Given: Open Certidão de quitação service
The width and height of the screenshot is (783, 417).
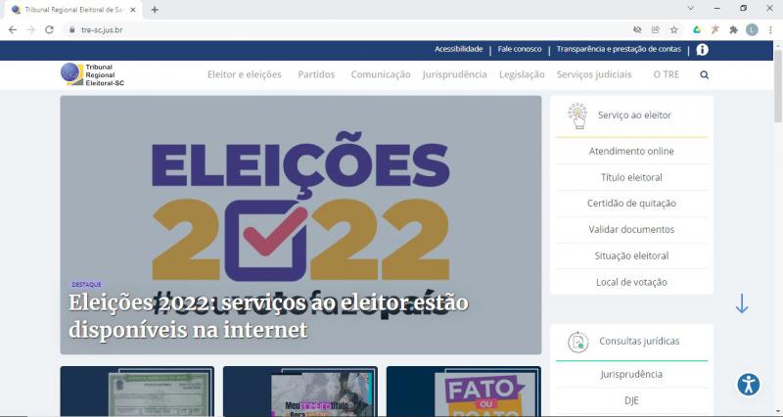Looking at the screenshot, I should (631, 204).
